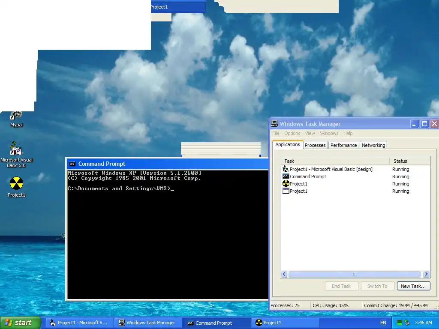Switch to the Networking tab
Viewport: 439px width, 329px height.
point(373,145)
